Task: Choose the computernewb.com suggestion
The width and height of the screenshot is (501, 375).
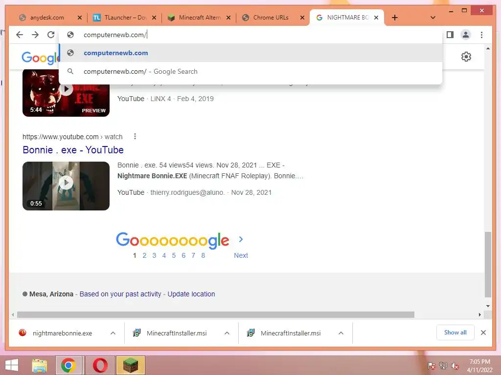Action: 251,53
